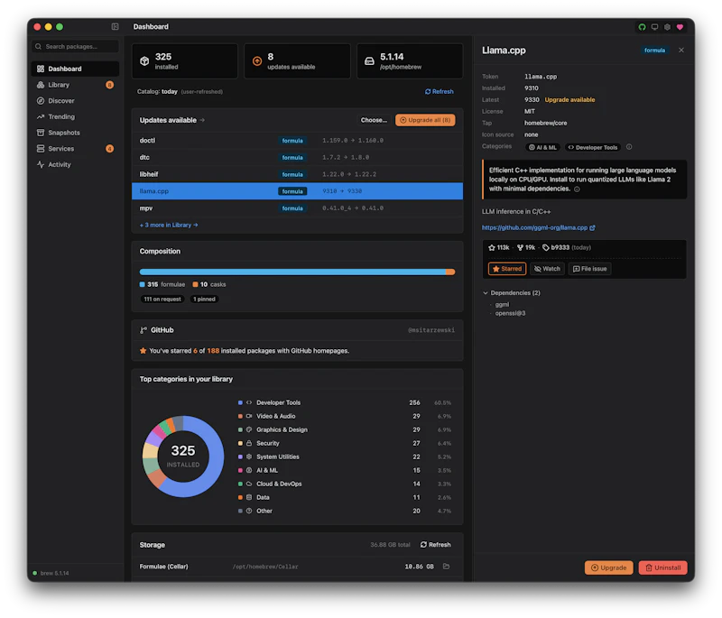Collapse the Dependencies (2) section
This screenshot has width=722, height=618.
pyautogui.click(x=511, y=292)
